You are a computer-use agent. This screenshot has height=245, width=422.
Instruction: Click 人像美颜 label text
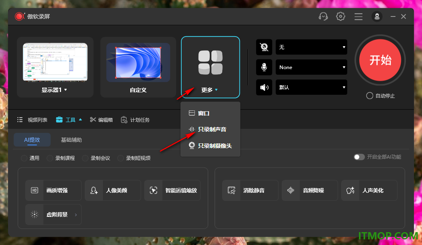coord(116,190)
